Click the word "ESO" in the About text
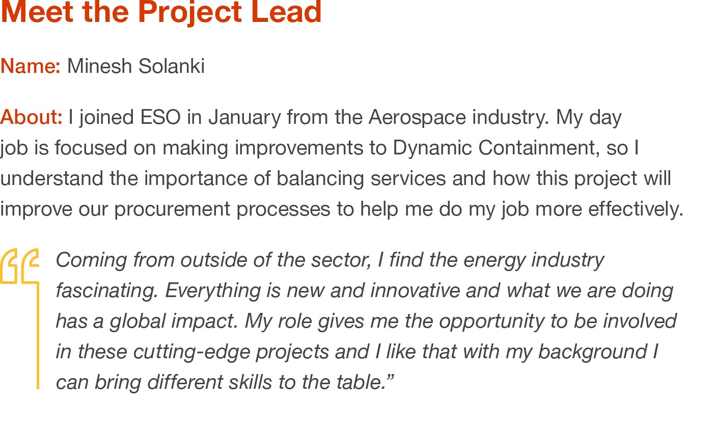Screen dimensions: 716x426 pyautogui.click(x=160, y=117)
